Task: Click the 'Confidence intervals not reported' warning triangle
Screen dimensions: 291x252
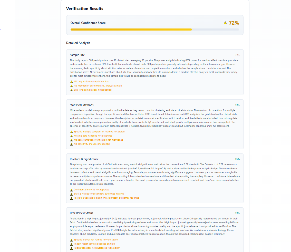Action: [x=71, y=190]
